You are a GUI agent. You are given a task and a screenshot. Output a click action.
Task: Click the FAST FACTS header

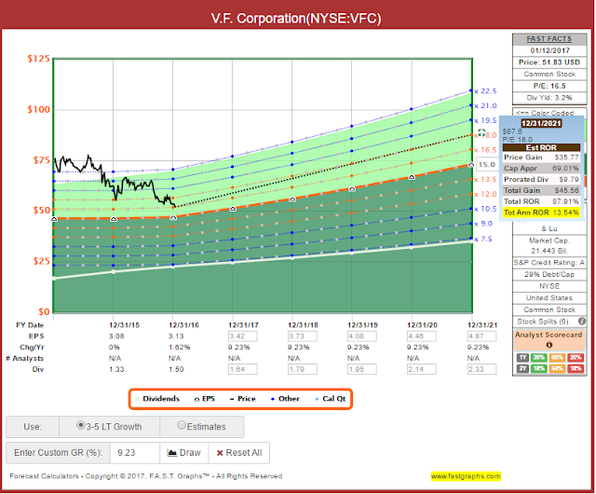[549, 39]
